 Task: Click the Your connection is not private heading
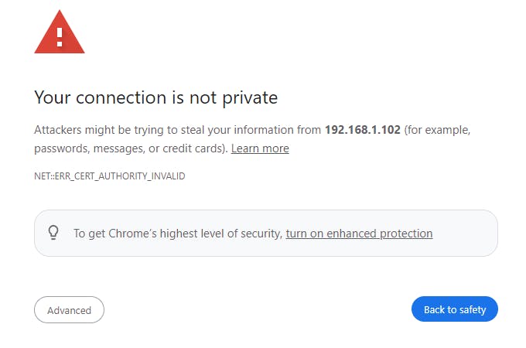156,98
